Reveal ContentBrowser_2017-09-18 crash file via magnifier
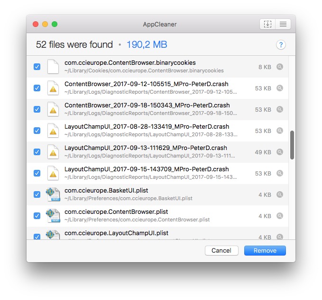 click(280, 110)
